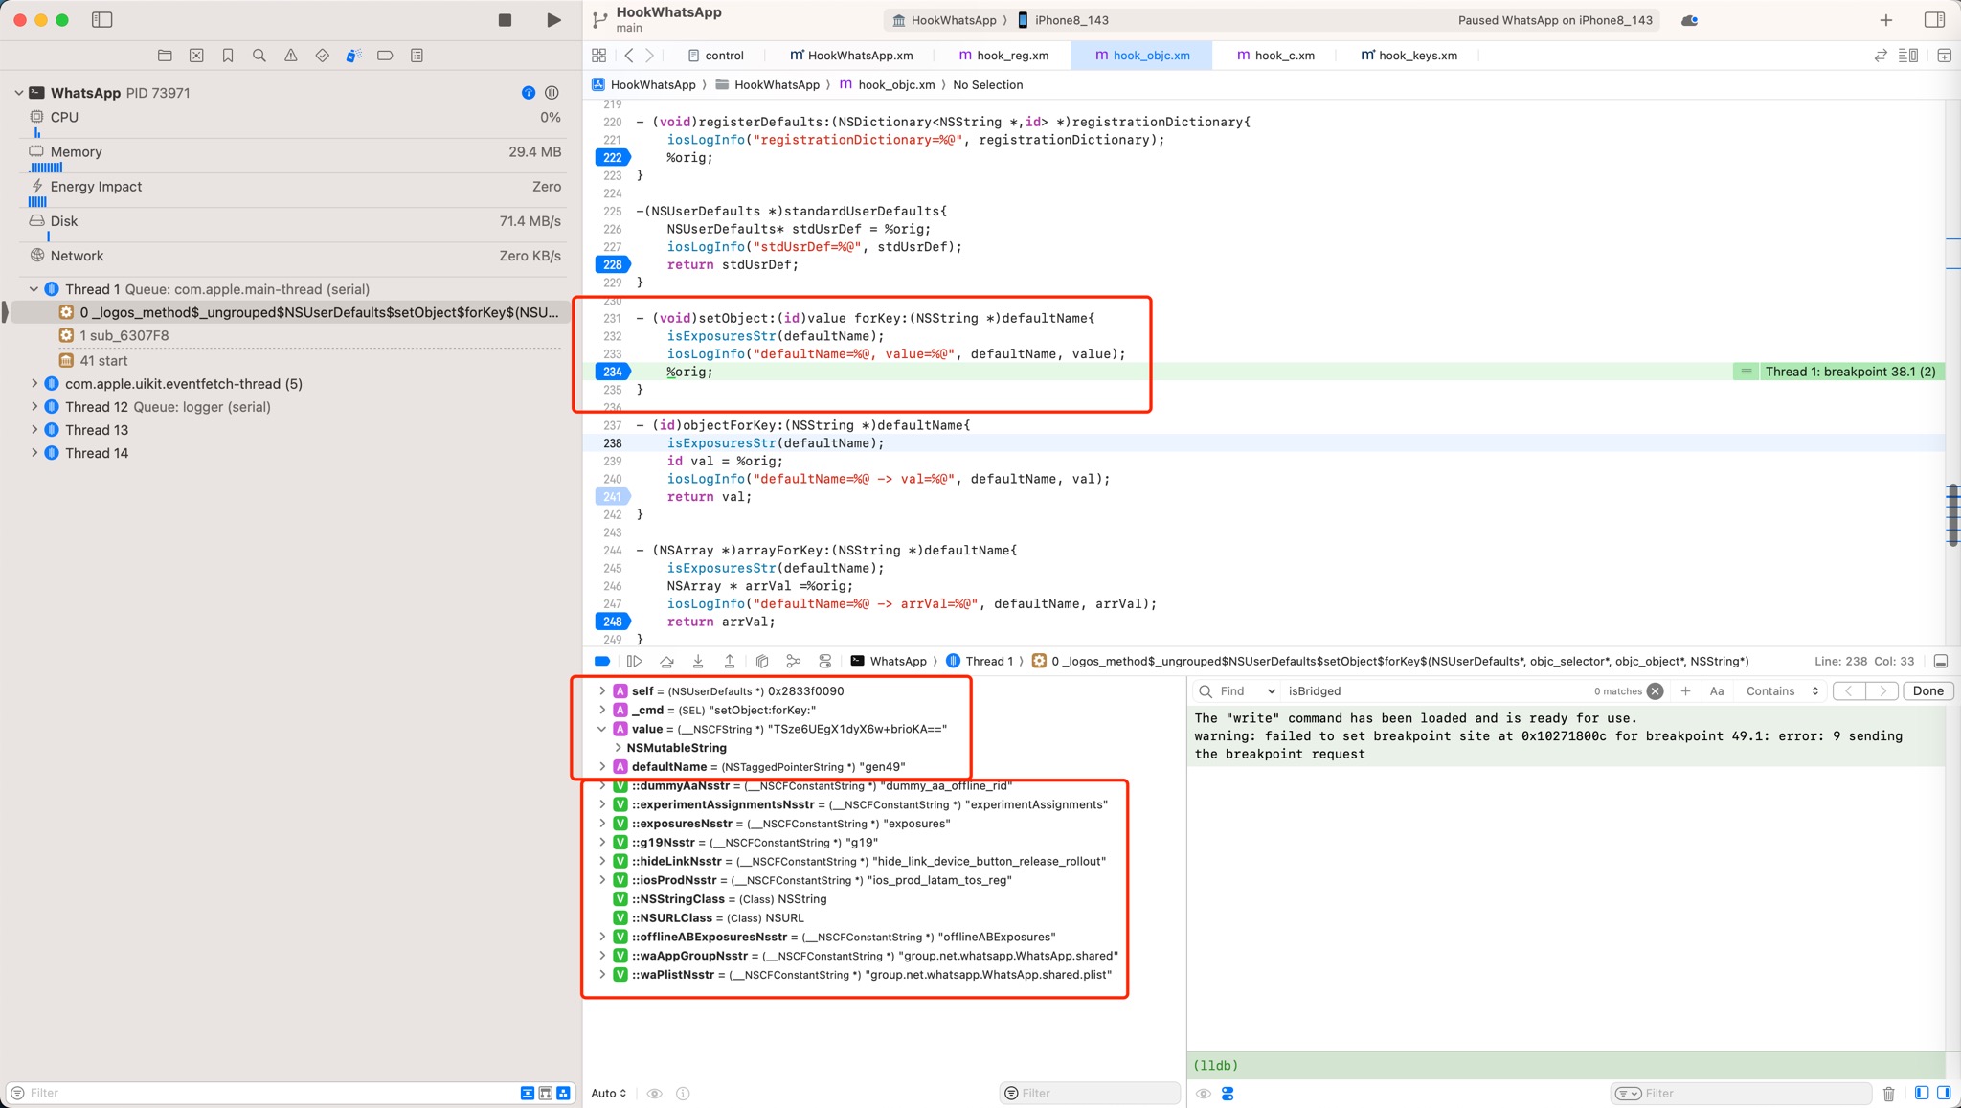
Task: Toggle breakpoint at line 234
Action: point(612,373)
